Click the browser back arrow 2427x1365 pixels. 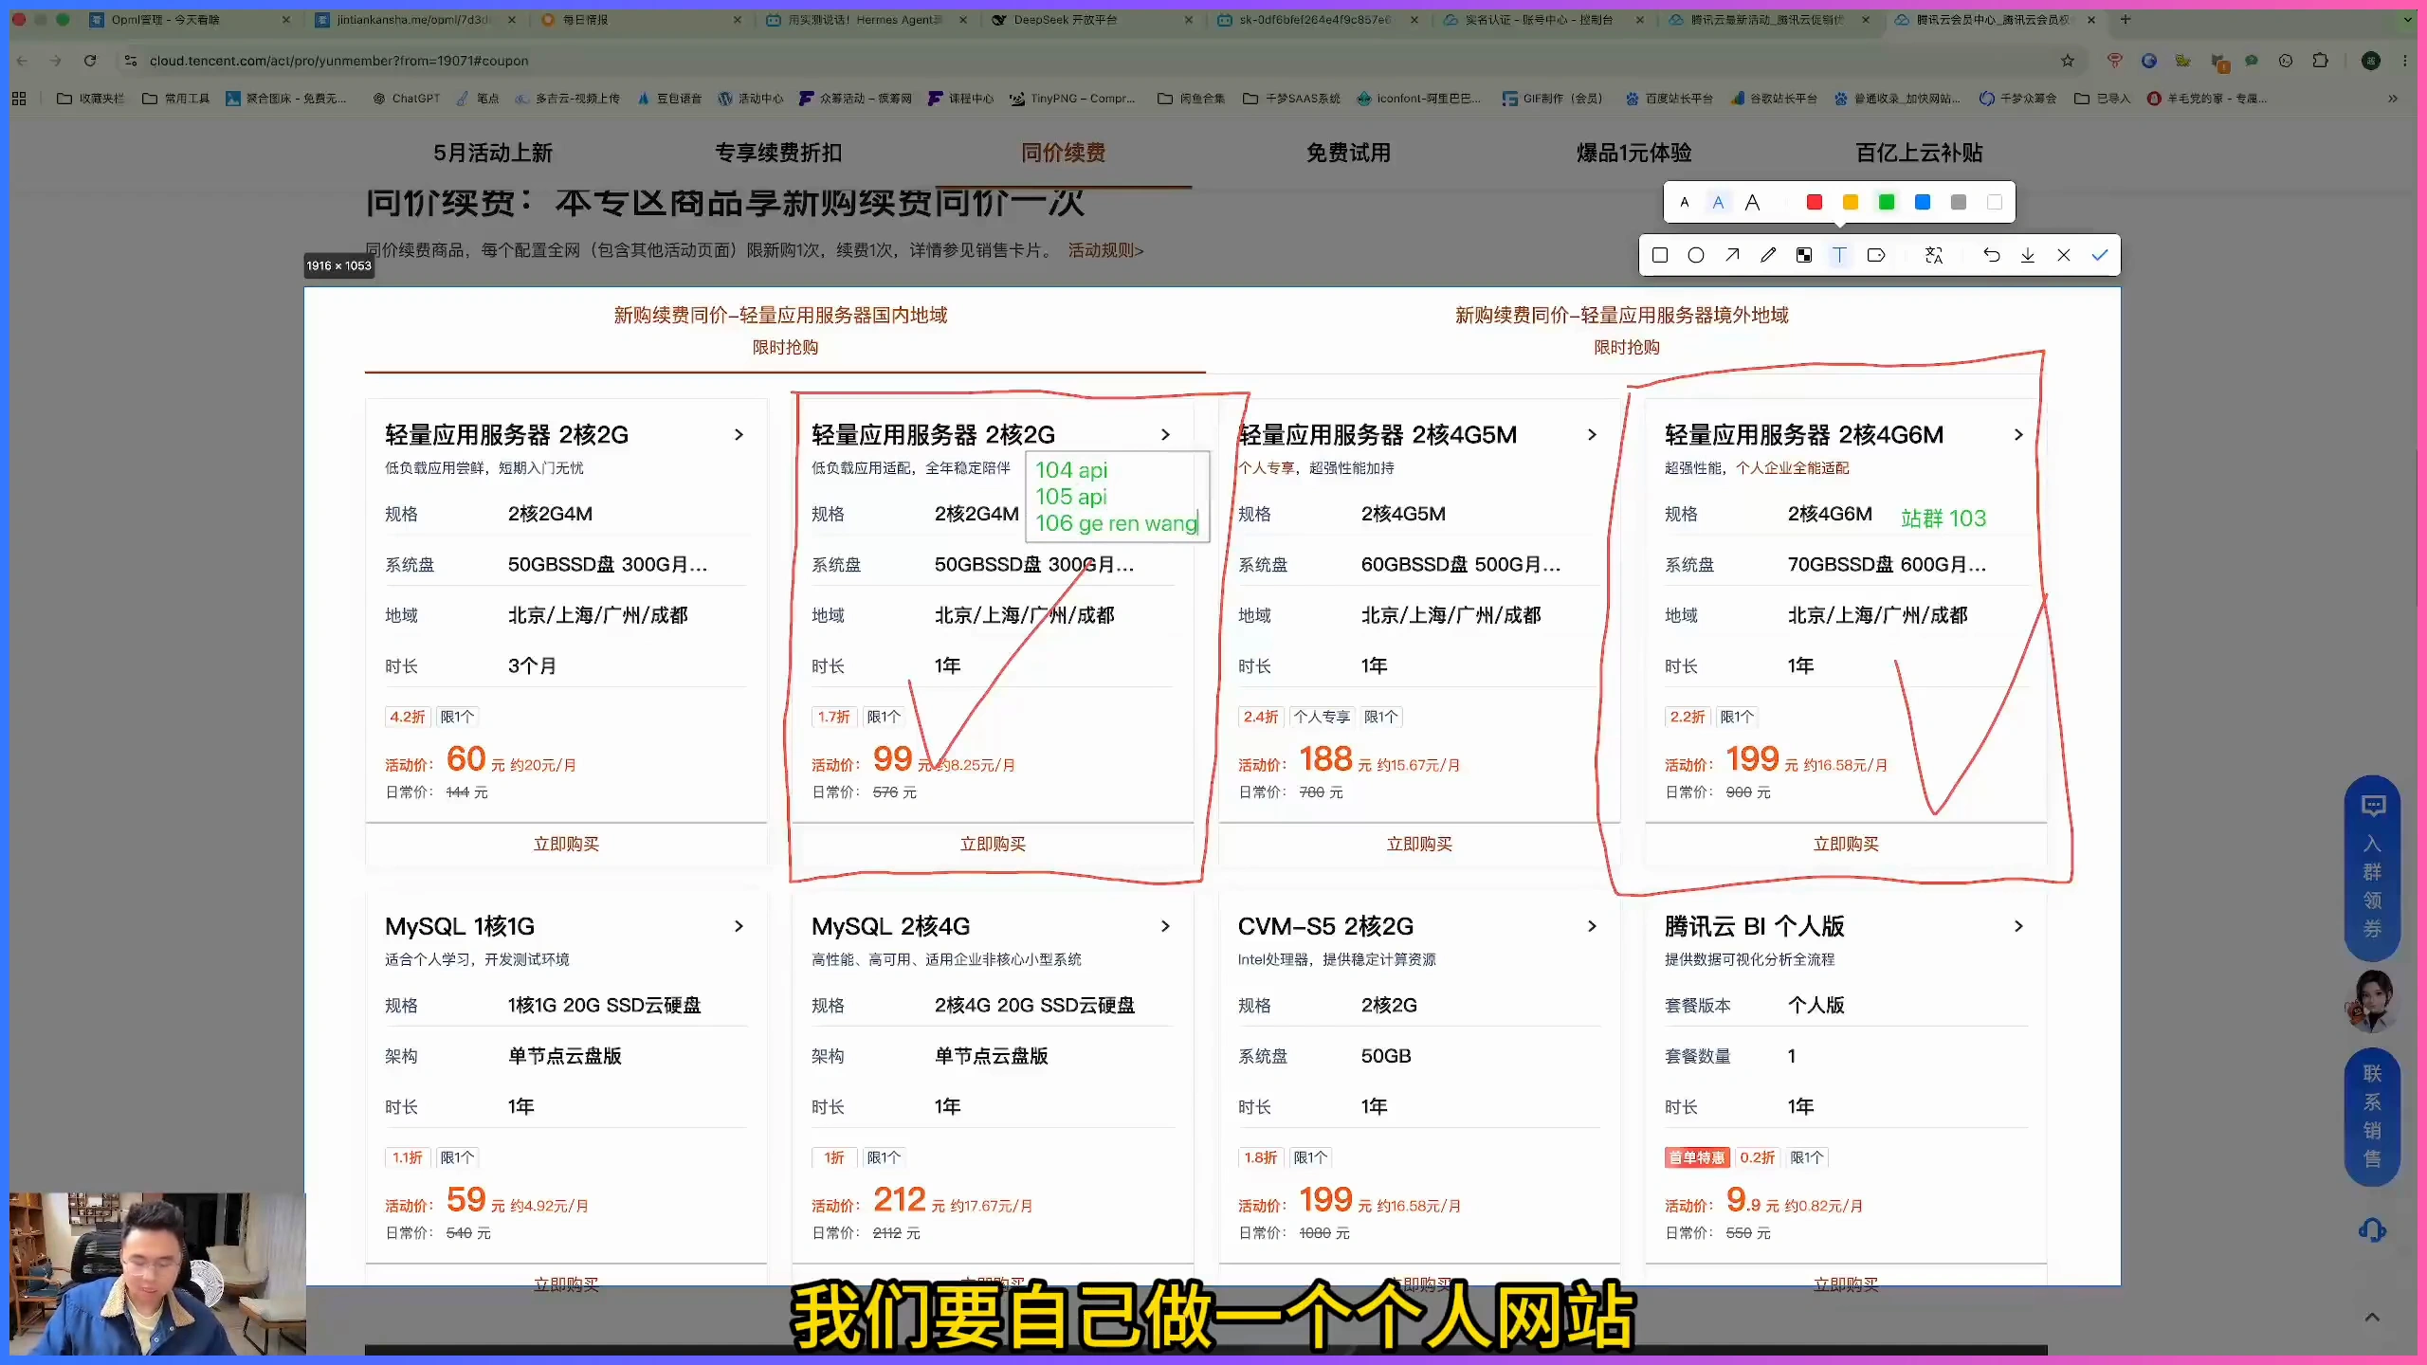pos(22,61)
